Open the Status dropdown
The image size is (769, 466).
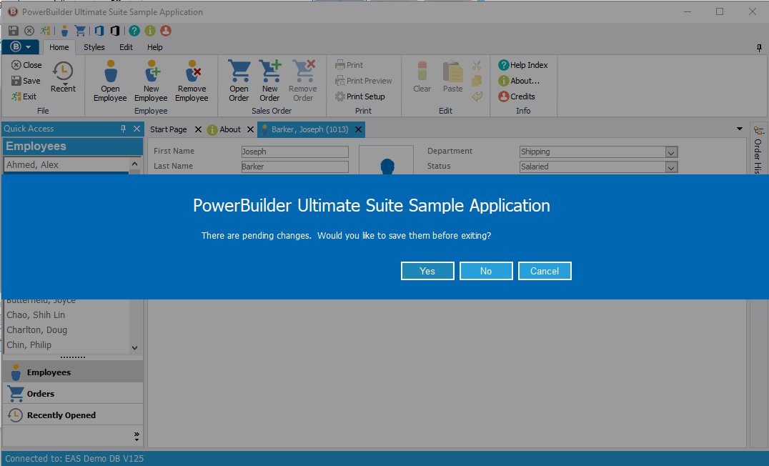[671, 167]
